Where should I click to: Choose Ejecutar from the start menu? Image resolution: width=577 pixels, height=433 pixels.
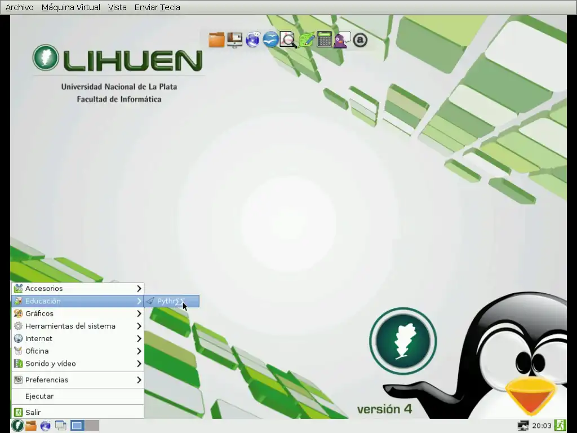78,396
